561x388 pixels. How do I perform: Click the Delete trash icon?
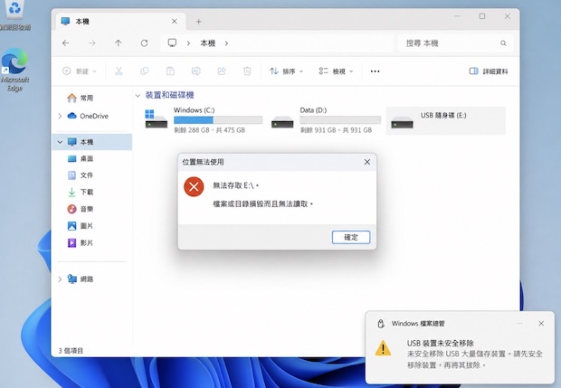click(x=247, y=71)
